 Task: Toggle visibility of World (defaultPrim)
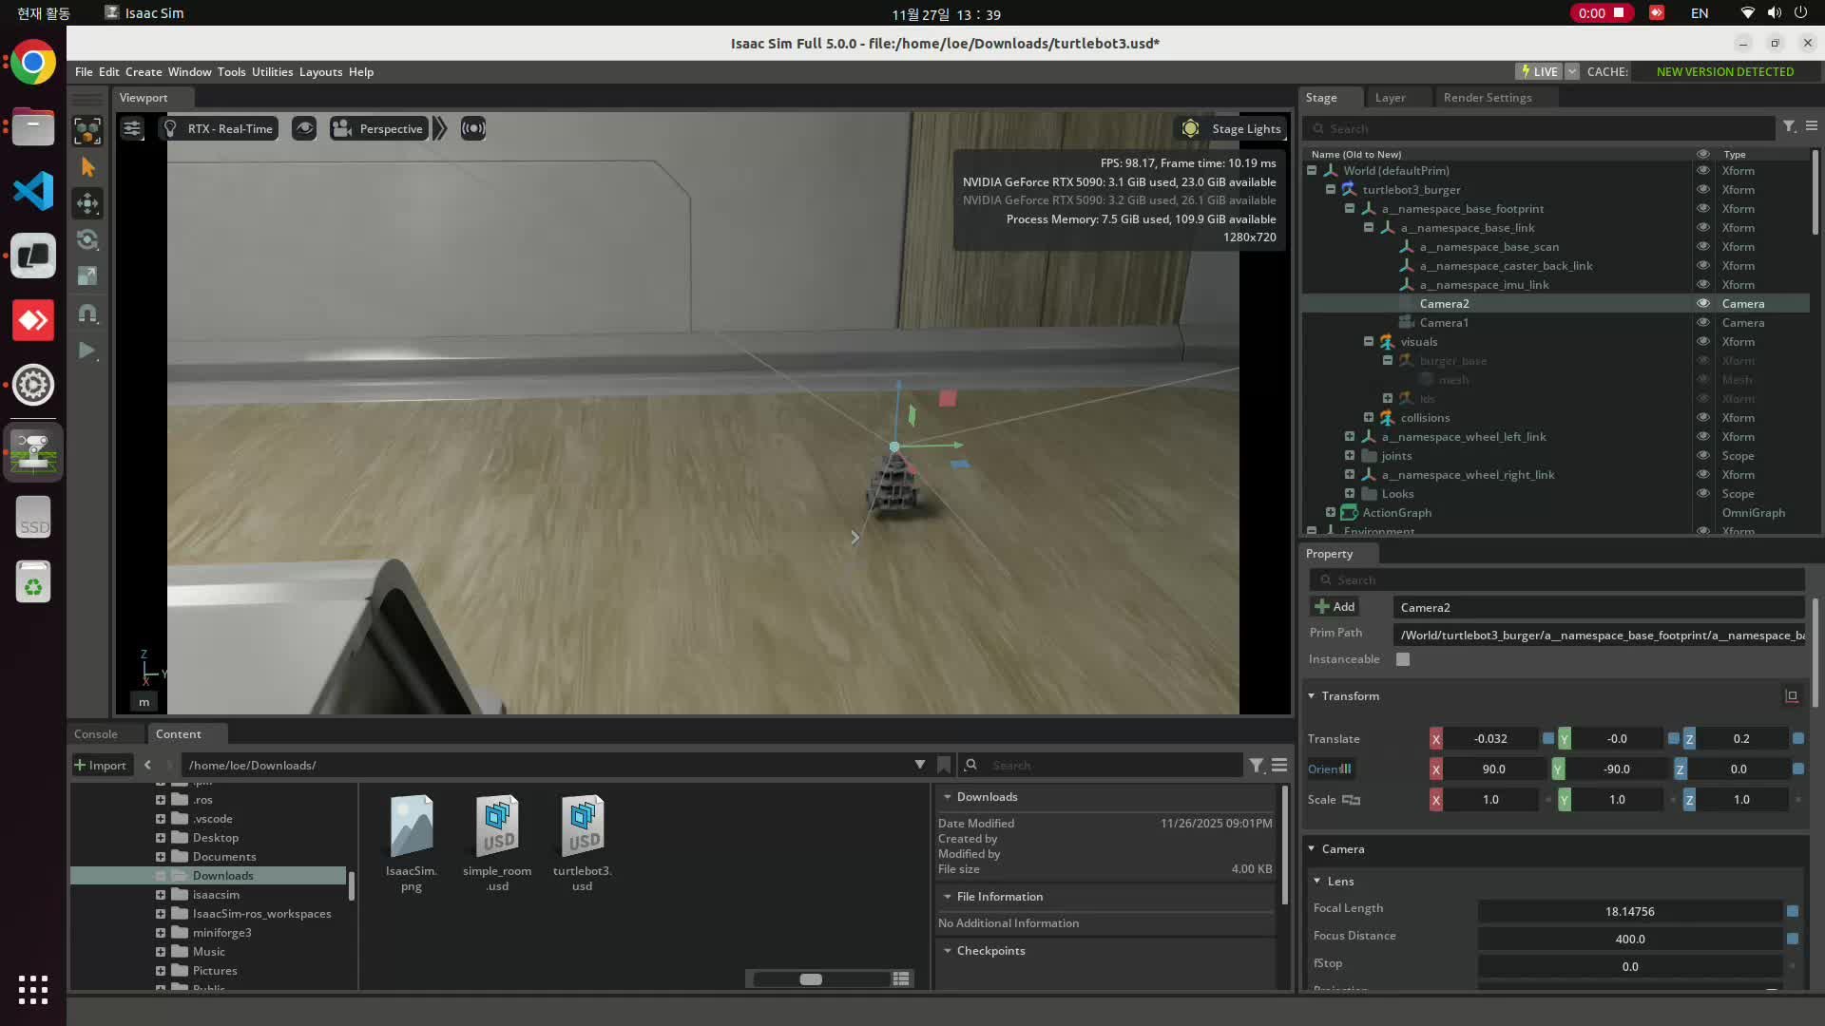(x=1702, y=171)
